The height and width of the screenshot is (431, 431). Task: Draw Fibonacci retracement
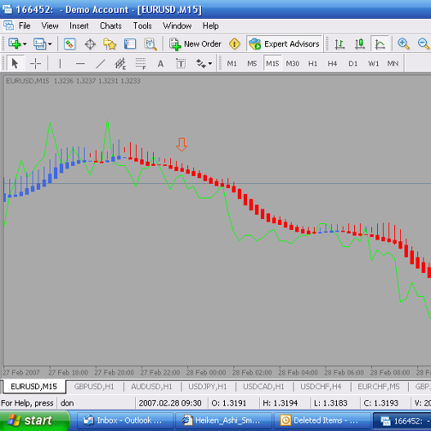pyautogui.click(x=140, y=63)
